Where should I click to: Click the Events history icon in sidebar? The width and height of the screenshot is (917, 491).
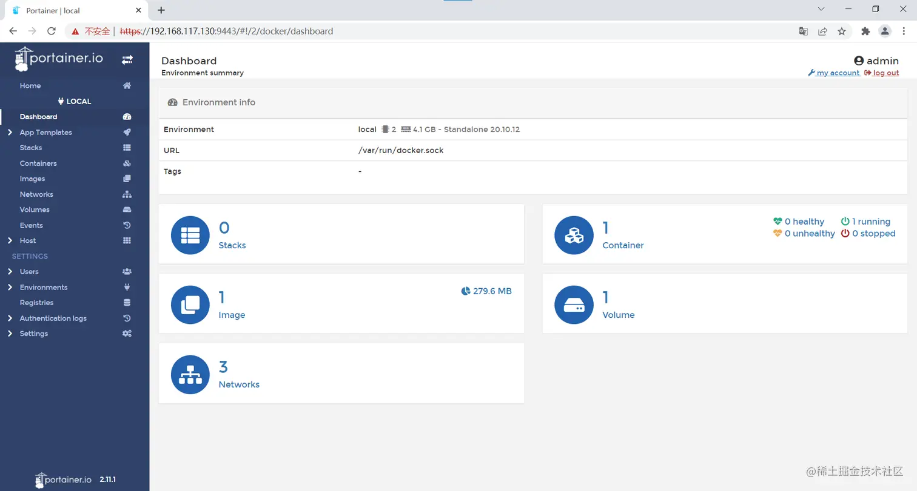(127, 225)
